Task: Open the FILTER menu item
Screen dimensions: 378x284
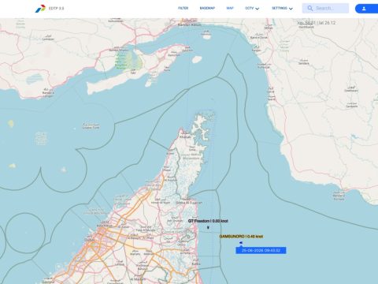Action: click(x=183, y=8)
